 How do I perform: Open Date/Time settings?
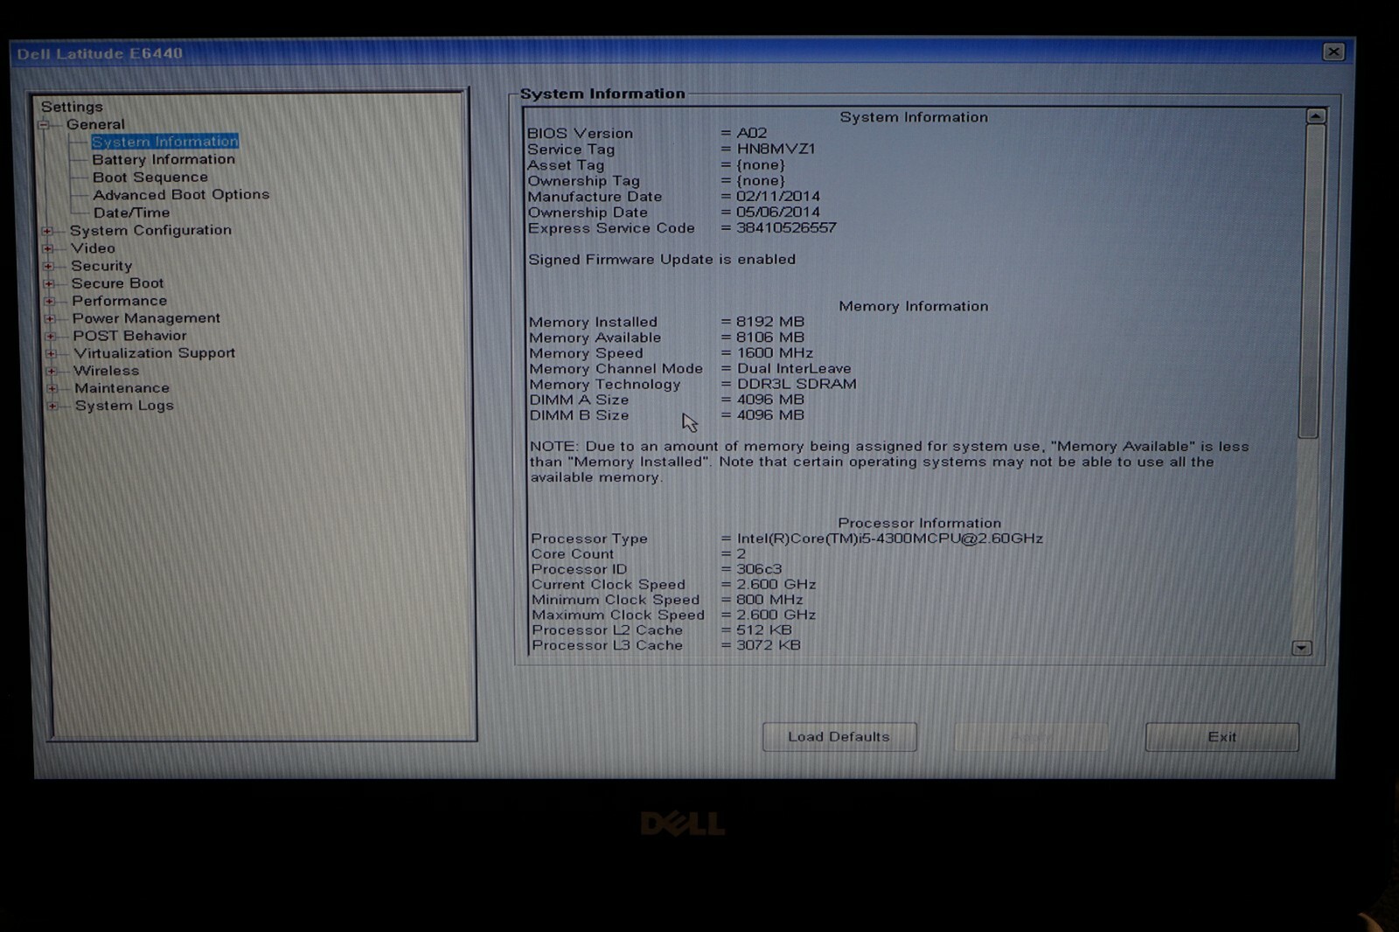(x=132, y=212)
